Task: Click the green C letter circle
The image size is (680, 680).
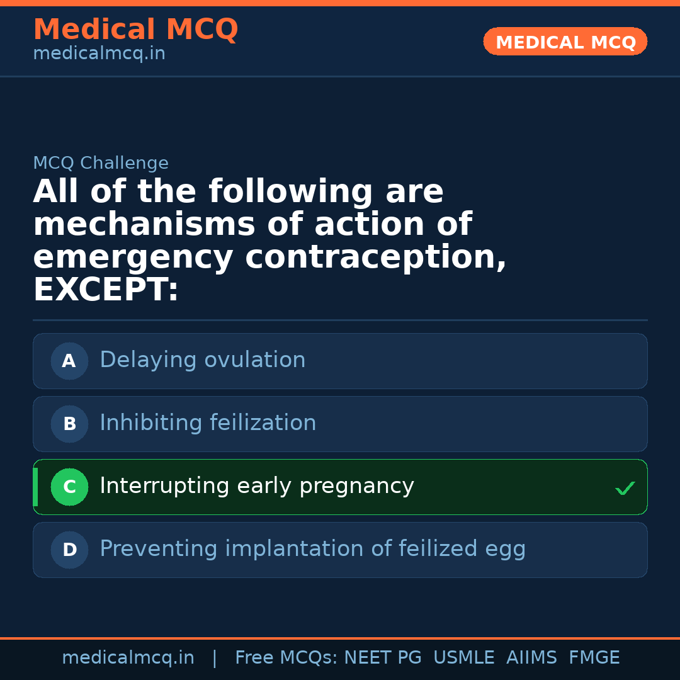Action: pos(69,487)
